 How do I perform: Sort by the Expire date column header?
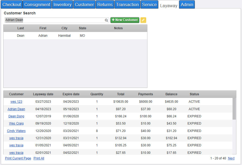pyautogui.click(x=71, y=94)
